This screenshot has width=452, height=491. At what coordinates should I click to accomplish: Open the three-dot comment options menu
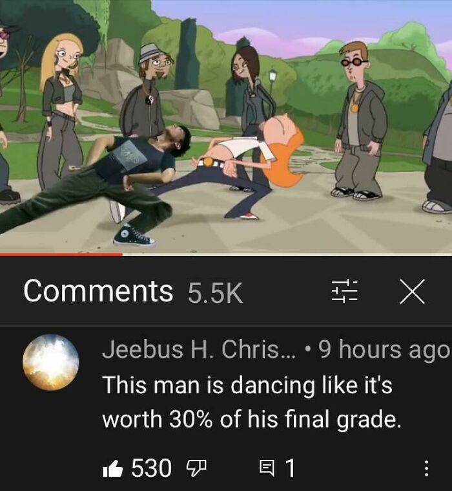click(426, 468)
